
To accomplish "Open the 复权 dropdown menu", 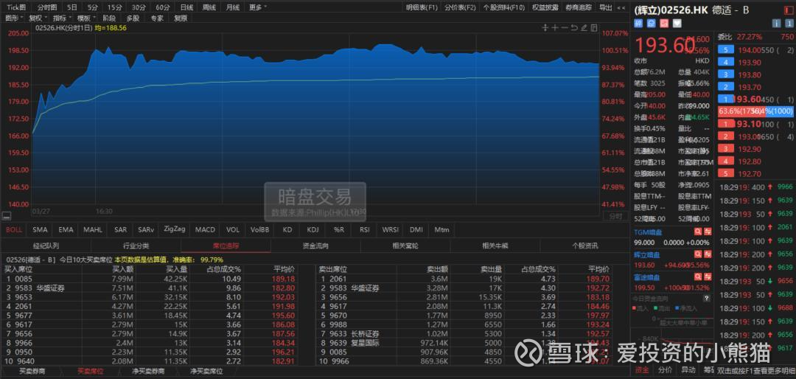I will [37, 18].
